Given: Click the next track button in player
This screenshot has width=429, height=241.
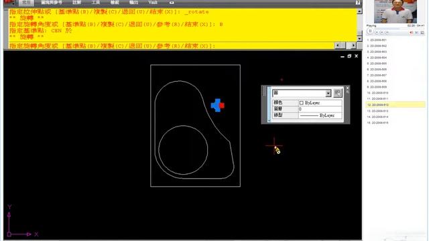Looking at the screenshot, I should click(x=387, y=32).
